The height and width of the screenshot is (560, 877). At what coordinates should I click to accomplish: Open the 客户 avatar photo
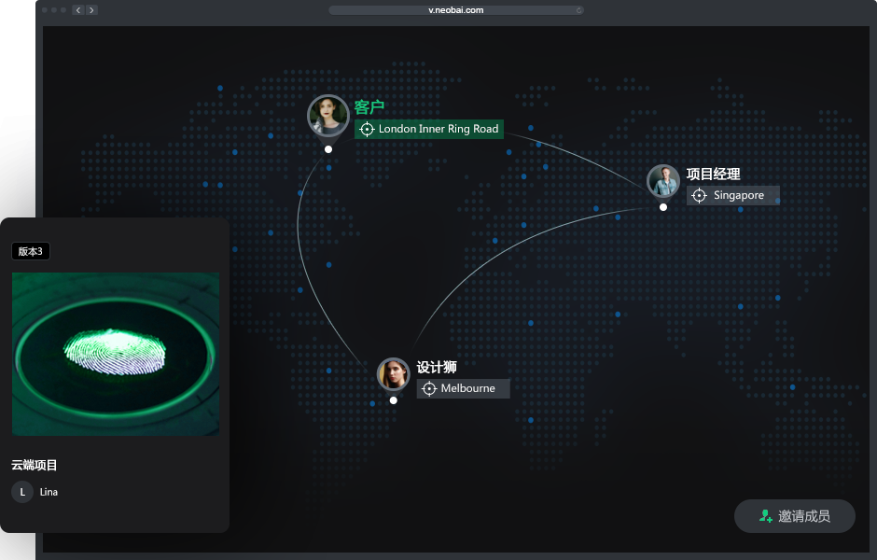[328, 115]
